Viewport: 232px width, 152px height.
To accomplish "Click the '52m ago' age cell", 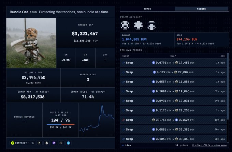I will 220,91.
